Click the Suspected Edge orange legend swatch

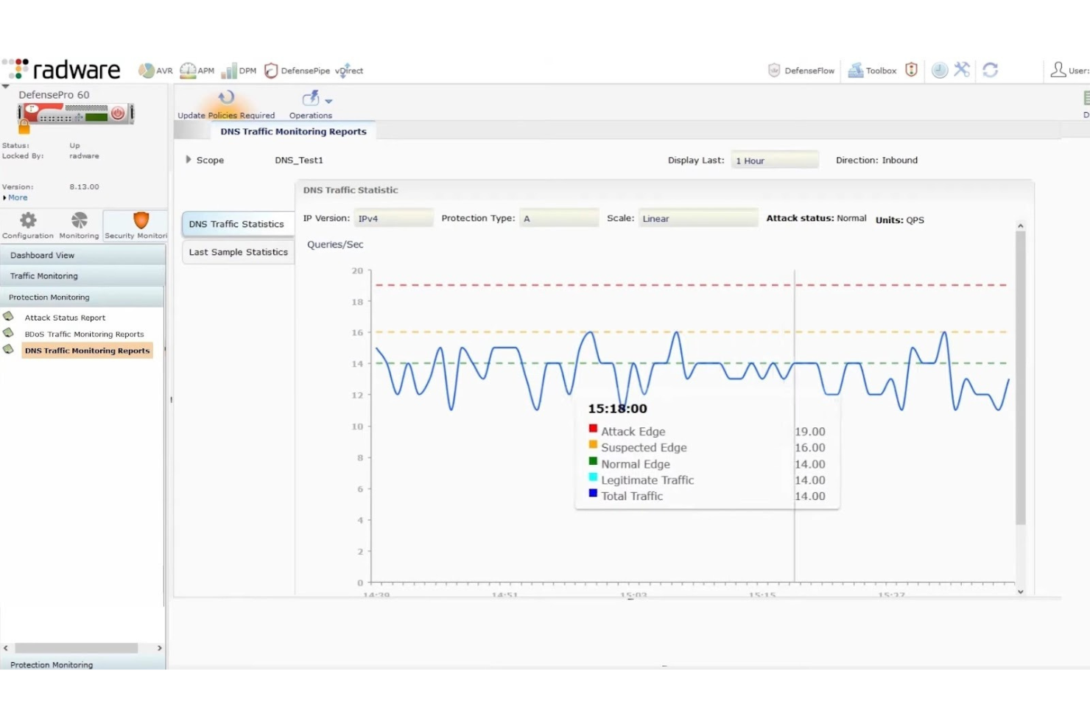click(593, 445)
